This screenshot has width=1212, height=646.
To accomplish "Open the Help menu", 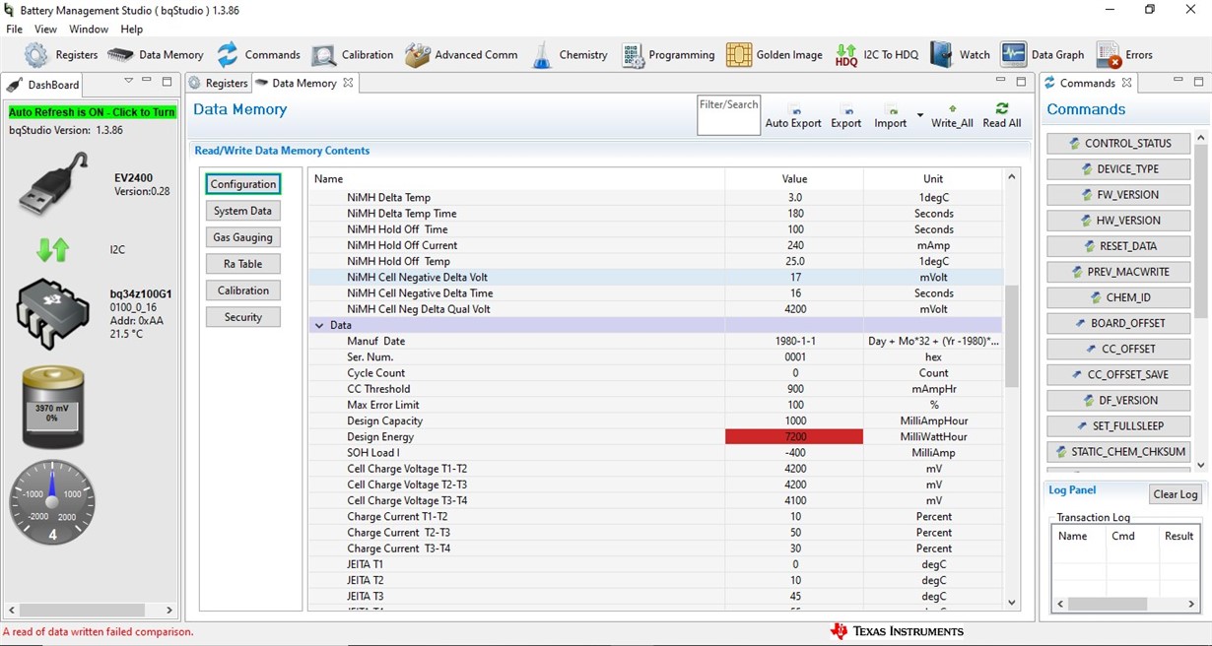I will point(132,30).
